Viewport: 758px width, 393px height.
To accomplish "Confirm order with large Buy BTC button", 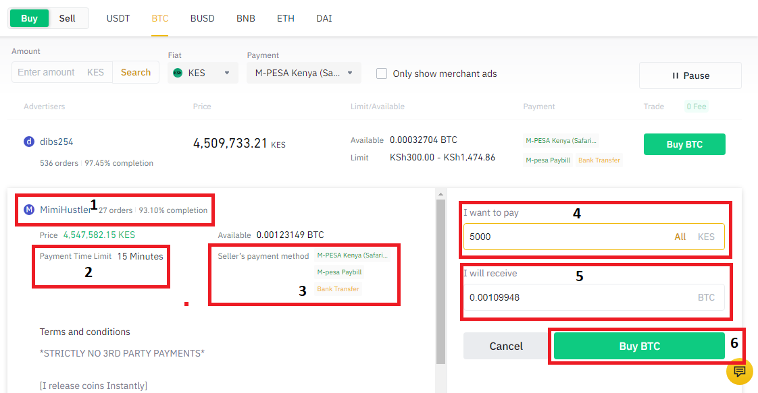I will [x=639, y=346].
